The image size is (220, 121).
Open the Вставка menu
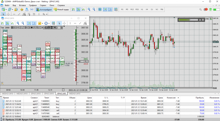click(23, 5)
